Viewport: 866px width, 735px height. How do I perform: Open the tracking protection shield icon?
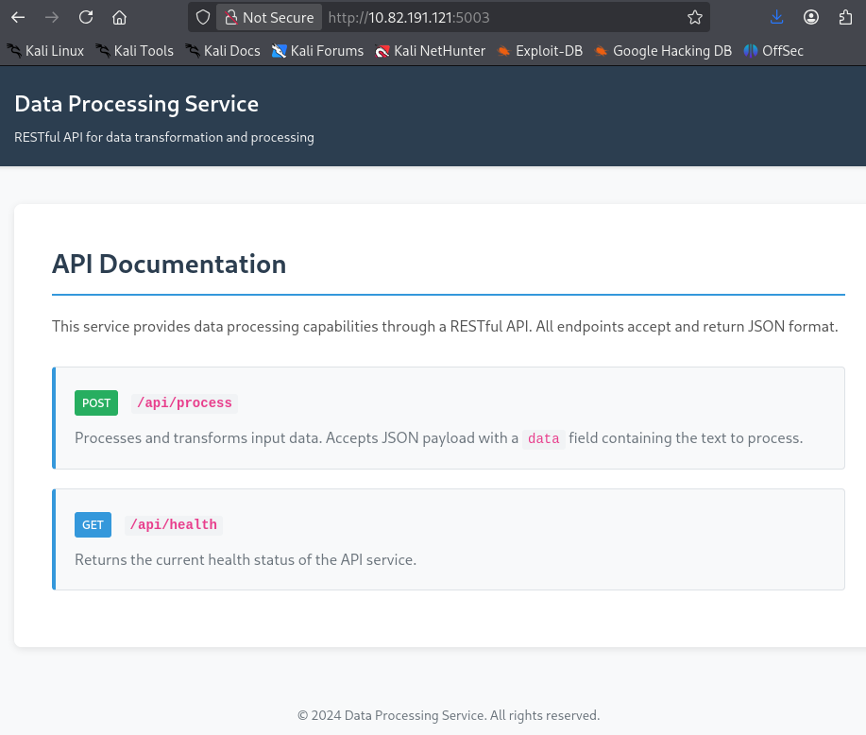pos(203,18)
